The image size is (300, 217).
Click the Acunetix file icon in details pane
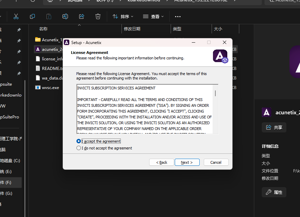point(267,112)
